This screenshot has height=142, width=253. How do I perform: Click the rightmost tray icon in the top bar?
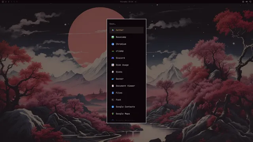[250, 2]
